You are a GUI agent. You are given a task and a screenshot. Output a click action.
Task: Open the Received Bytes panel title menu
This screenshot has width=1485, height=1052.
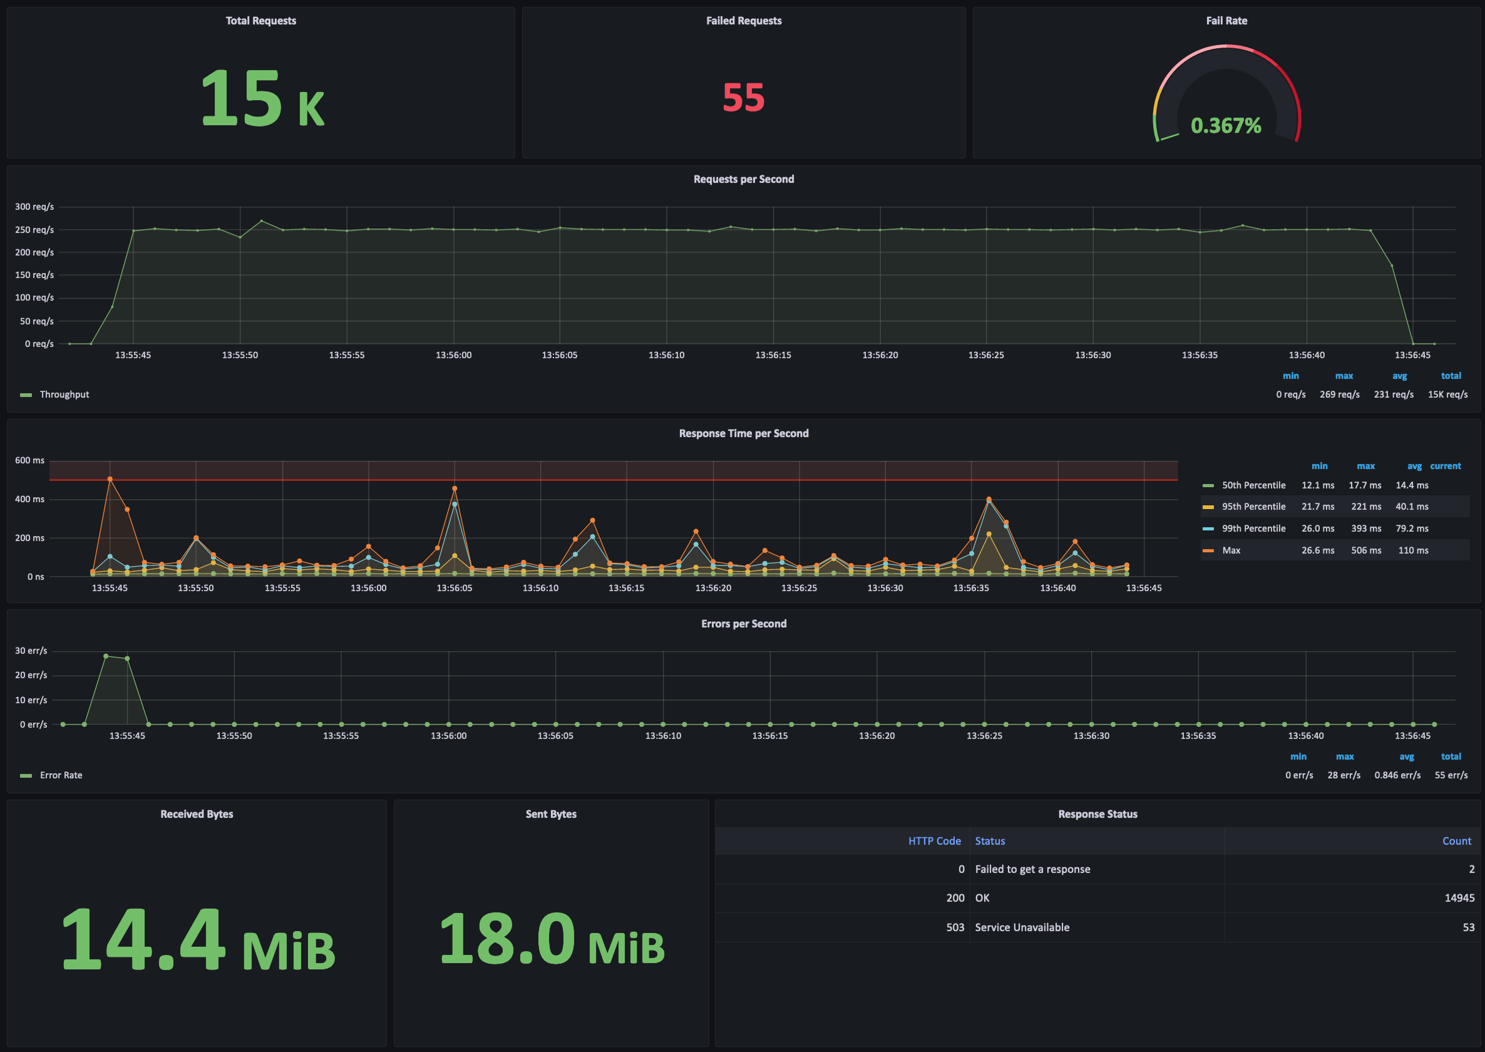[197, 814]
